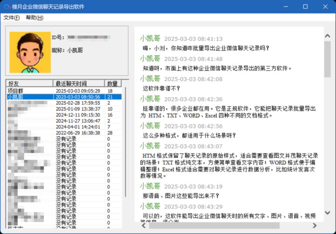Click the message asking 这软件靠谱不？

click(161, 88)
